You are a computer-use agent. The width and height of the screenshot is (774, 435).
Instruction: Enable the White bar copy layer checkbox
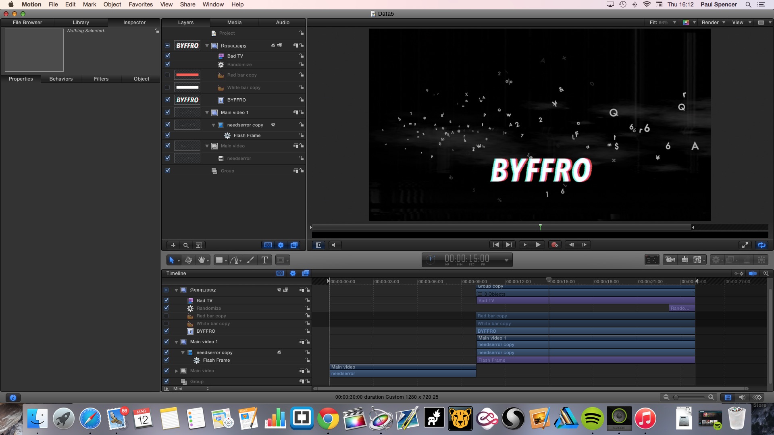pos(167,87)
